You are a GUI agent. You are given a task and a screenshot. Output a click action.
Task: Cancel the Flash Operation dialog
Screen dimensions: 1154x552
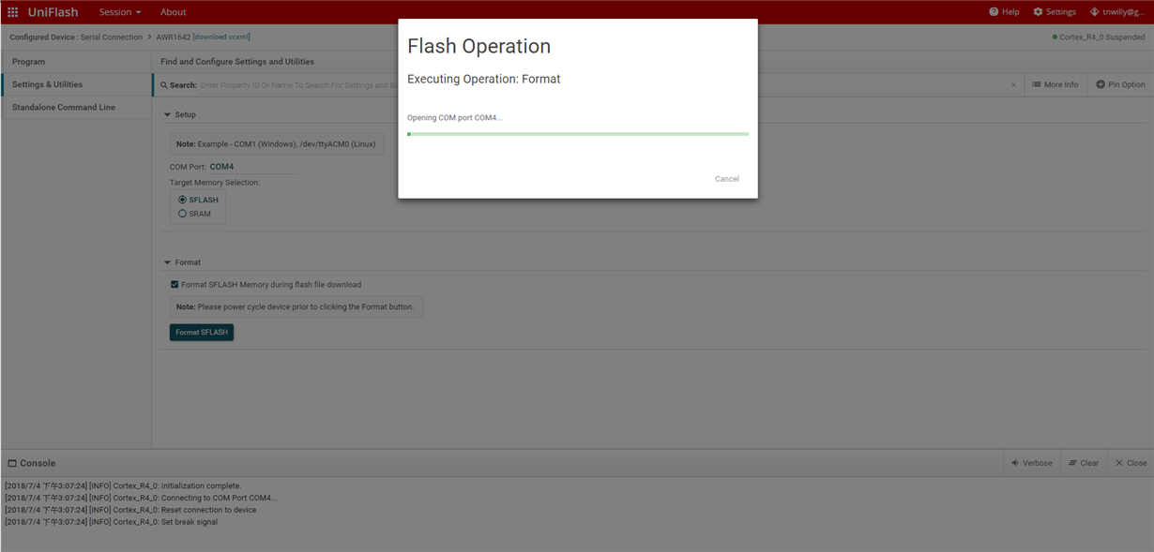coord(727,179)
